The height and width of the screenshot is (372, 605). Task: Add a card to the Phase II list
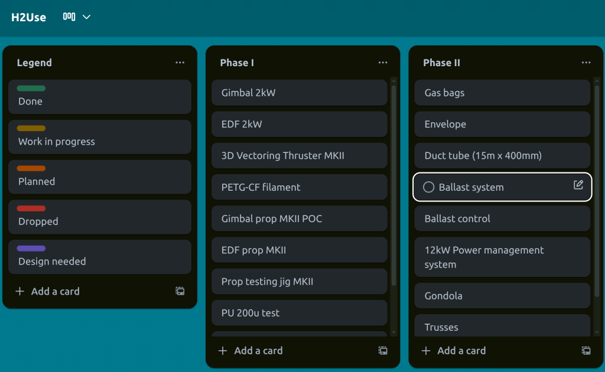[x=454, y=351]
